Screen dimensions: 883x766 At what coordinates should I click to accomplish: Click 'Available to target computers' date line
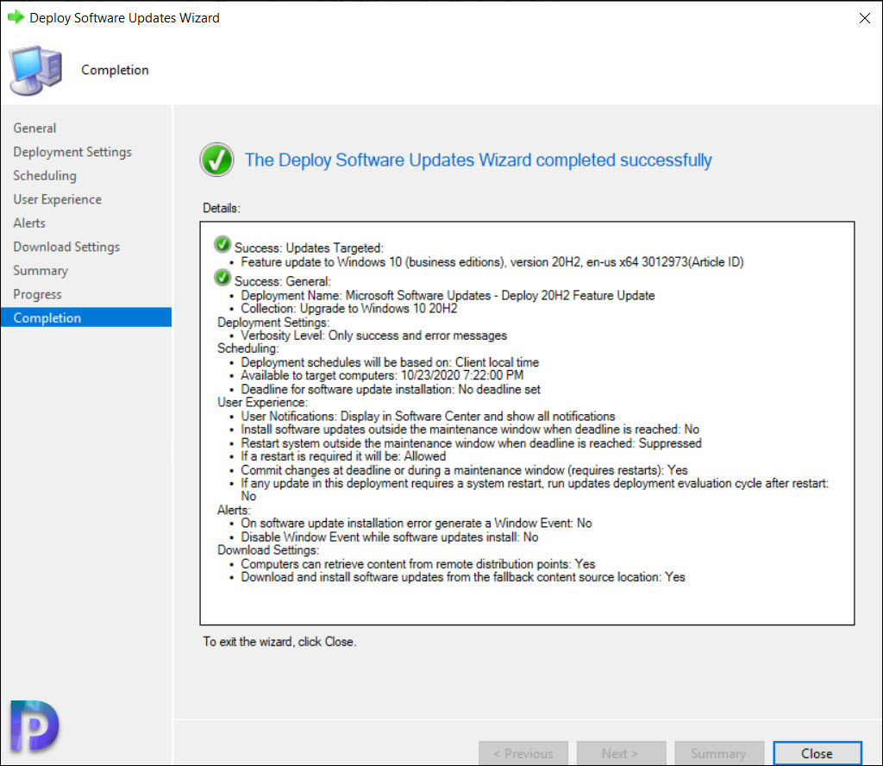382,375
